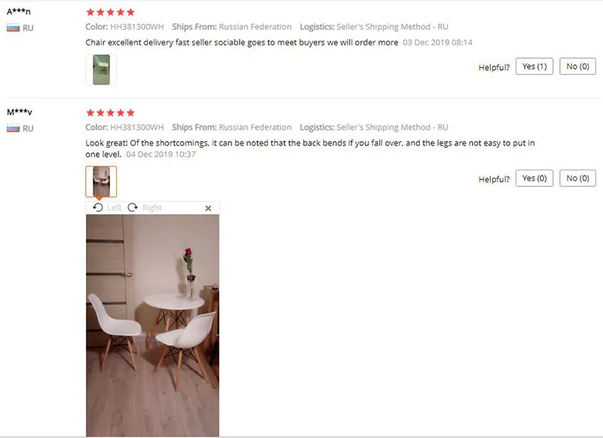The image size is (603, 438).
Task: Click the enlarged photo of white chairs
Action: pyautogui.click(x=153, y=326)
